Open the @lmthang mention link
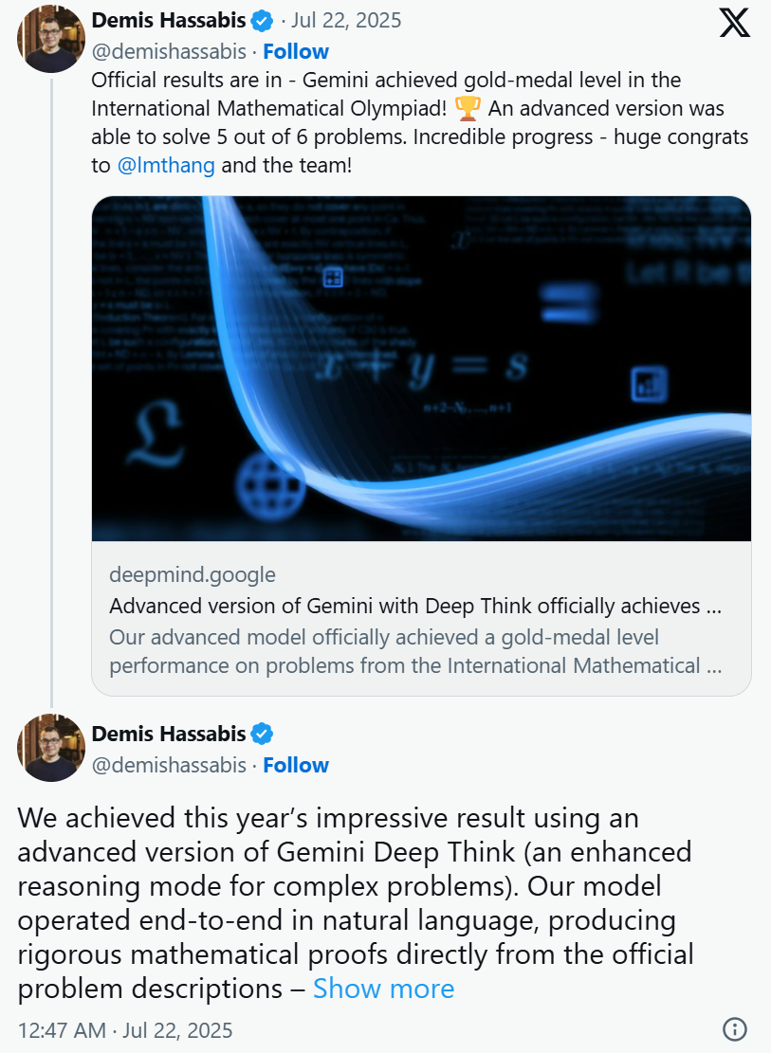Image resolution: width=771 pixels, height=1053 pixels. [x=167, y=165]
